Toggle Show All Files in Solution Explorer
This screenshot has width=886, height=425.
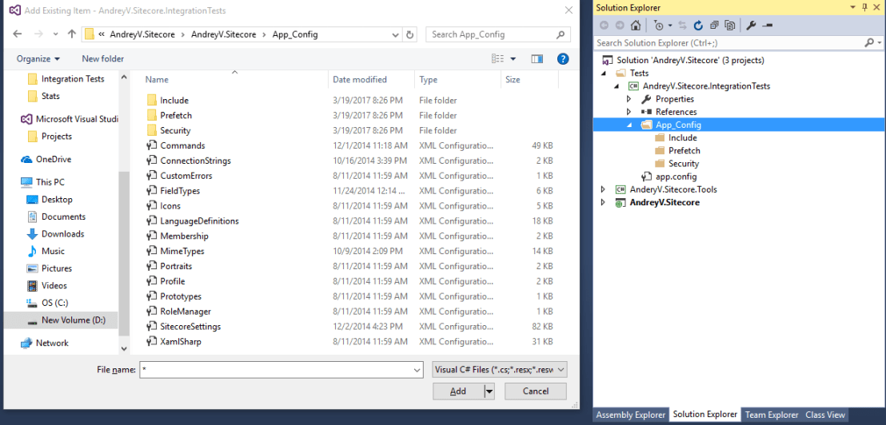pos(730,25)
